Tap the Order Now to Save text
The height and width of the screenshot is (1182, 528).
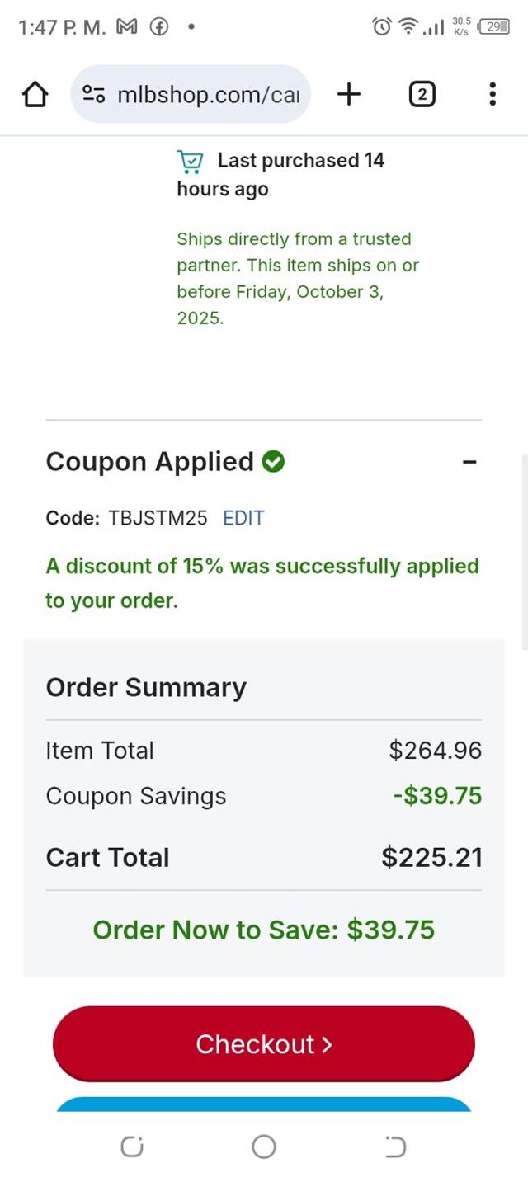263,930
